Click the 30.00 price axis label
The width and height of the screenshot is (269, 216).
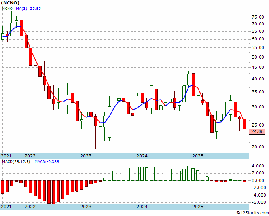tap(258, 107)
